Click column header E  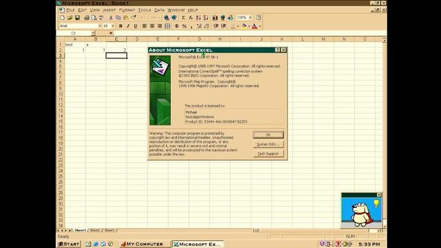pyautogui.click(x=158, y=39)
